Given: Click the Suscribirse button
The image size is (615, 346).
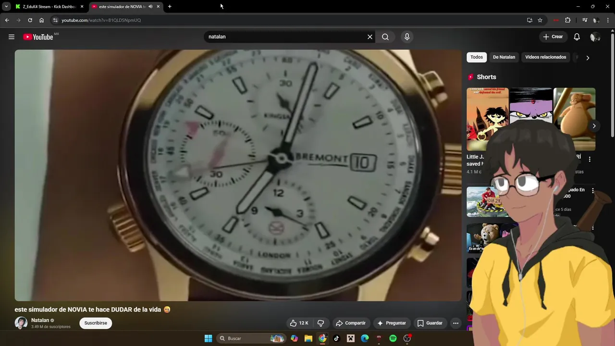Looking at the screenshot, I should pyautogui.click(x=96, y=323).
